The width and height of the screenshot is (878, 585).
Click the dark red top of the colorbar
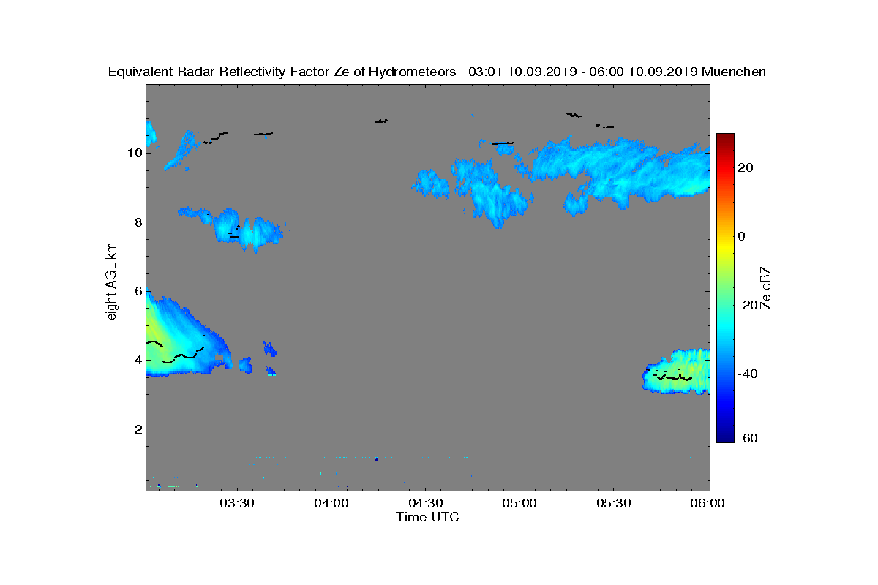pyautogui.click(x=725, y=138)
